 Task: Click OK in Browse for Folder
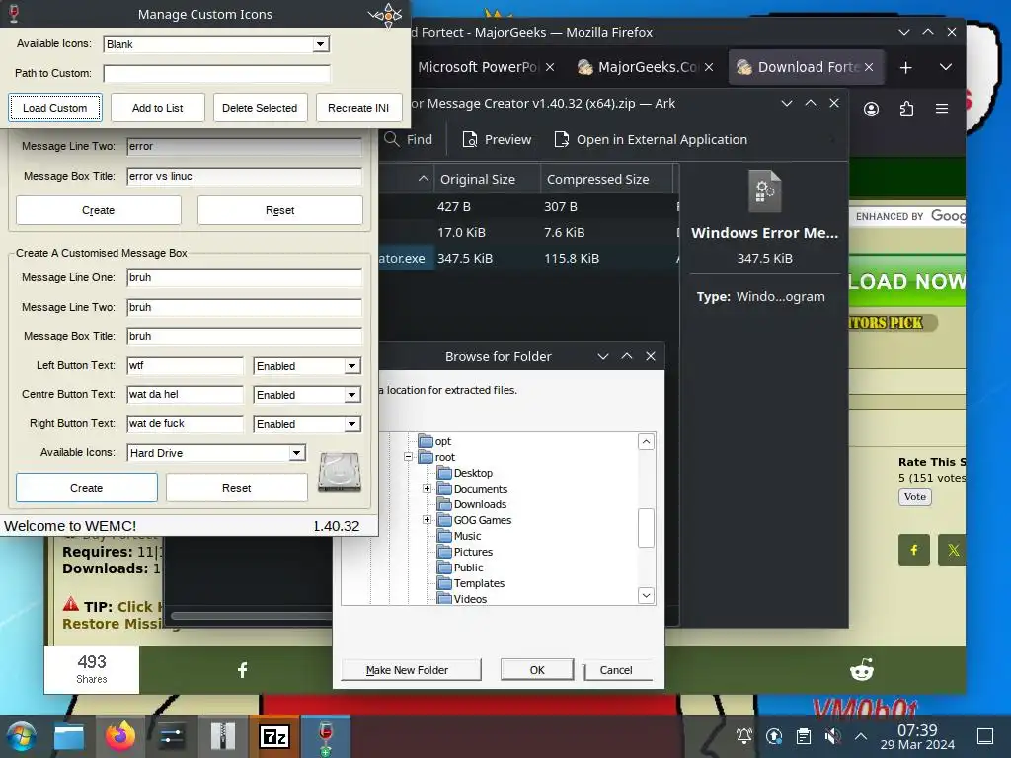(x=537, y=670)
